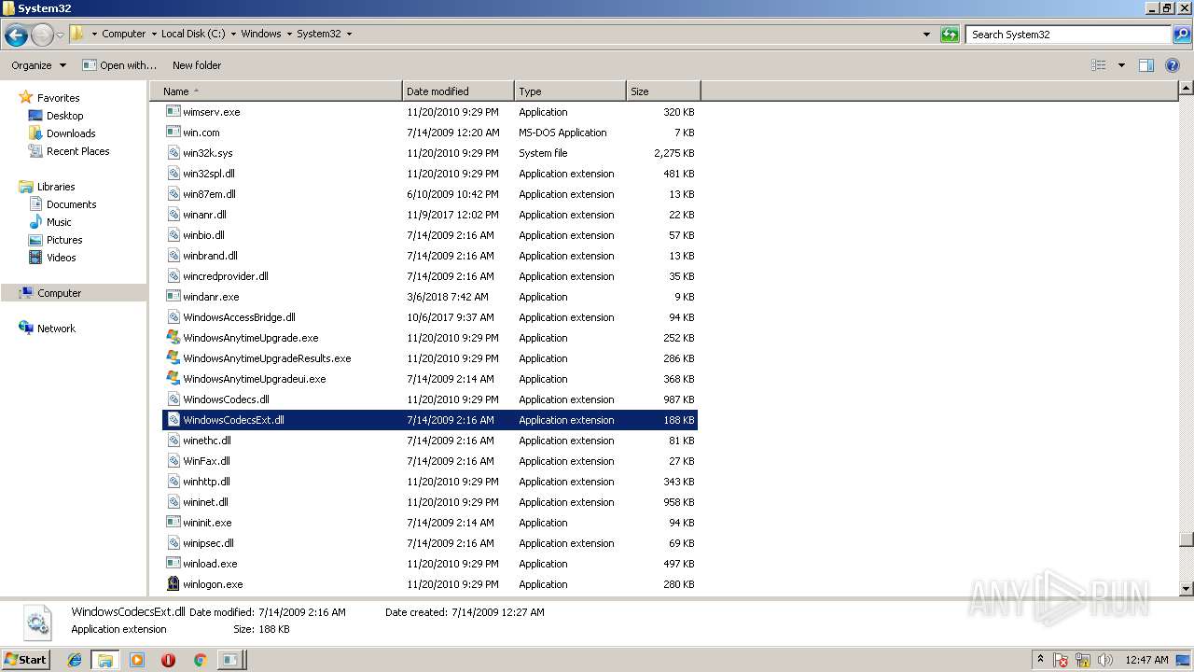Open Desktop in Favorites
Screen dimensions: 1194x672
tap(64, 116)
